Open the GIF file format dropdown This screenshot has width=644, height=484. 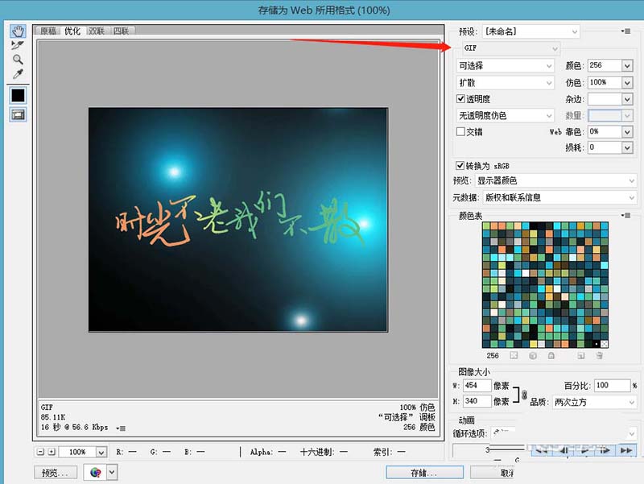point(511,48)
